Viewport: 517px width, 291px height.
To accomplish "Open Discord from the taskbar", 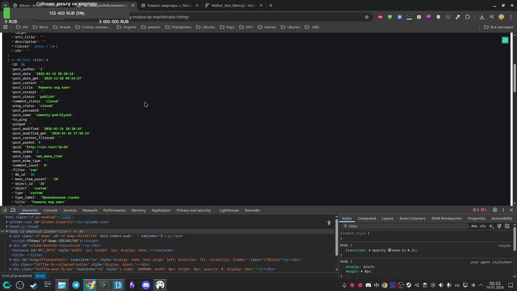I will [146, 285].
